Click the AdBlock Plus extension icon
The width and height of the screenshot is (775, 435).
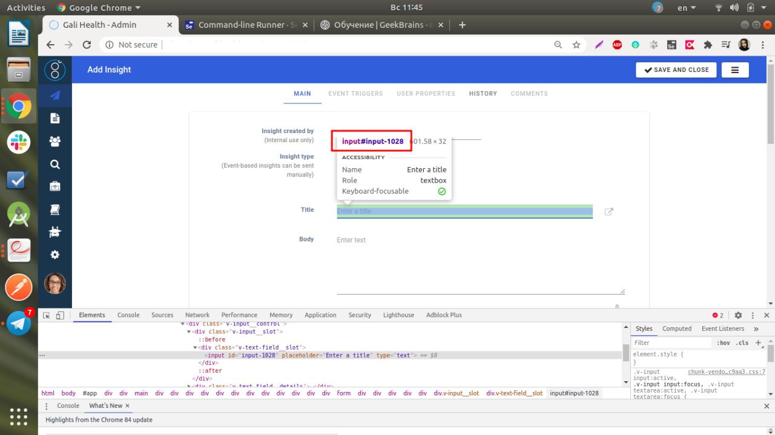(617, 45)
